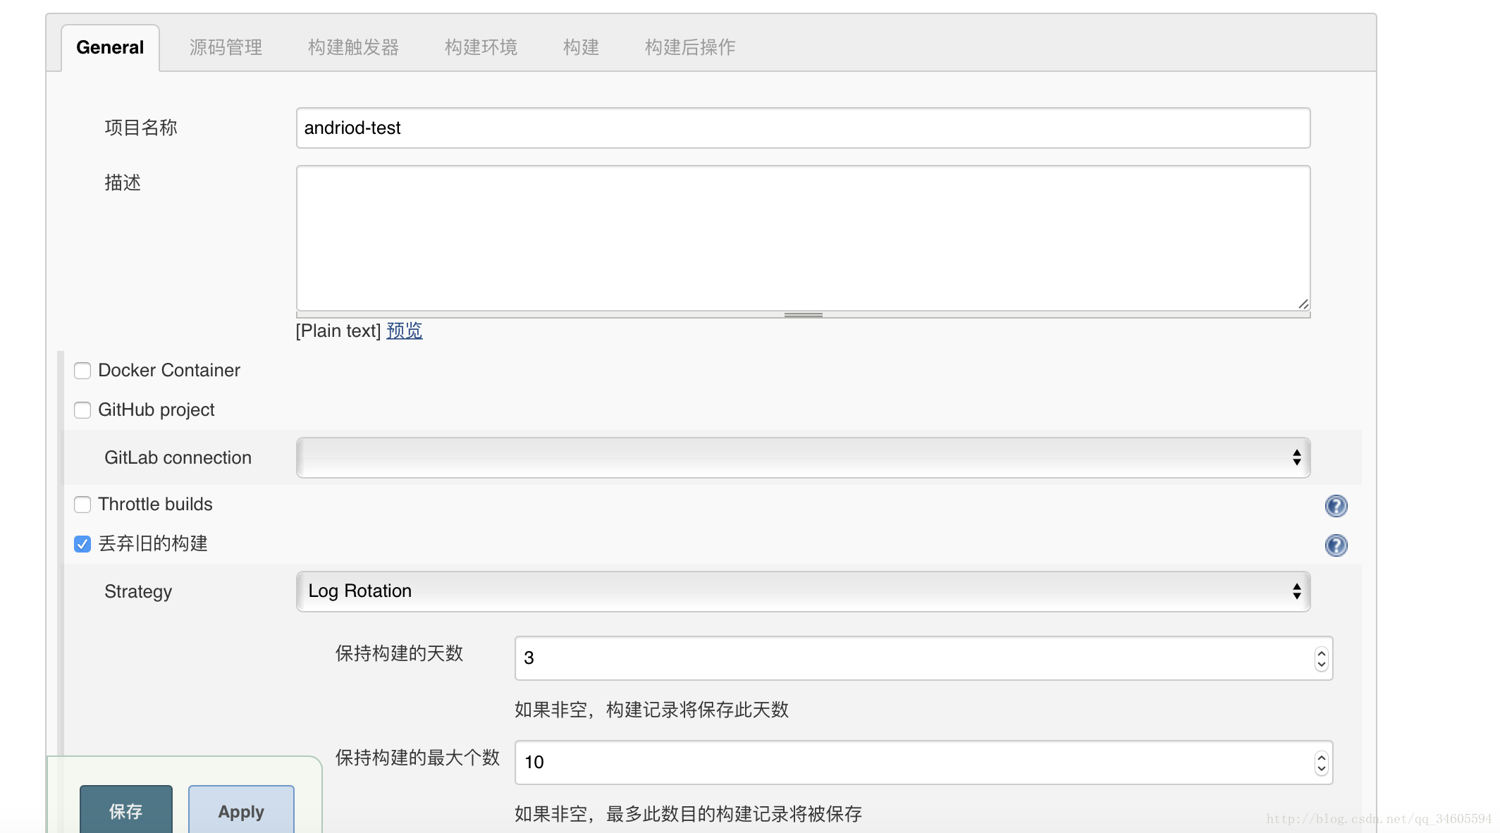The width and height of the screenshot is (1500, 833).
Task: Click the description box resize handle bar
Action: [803, 315]
